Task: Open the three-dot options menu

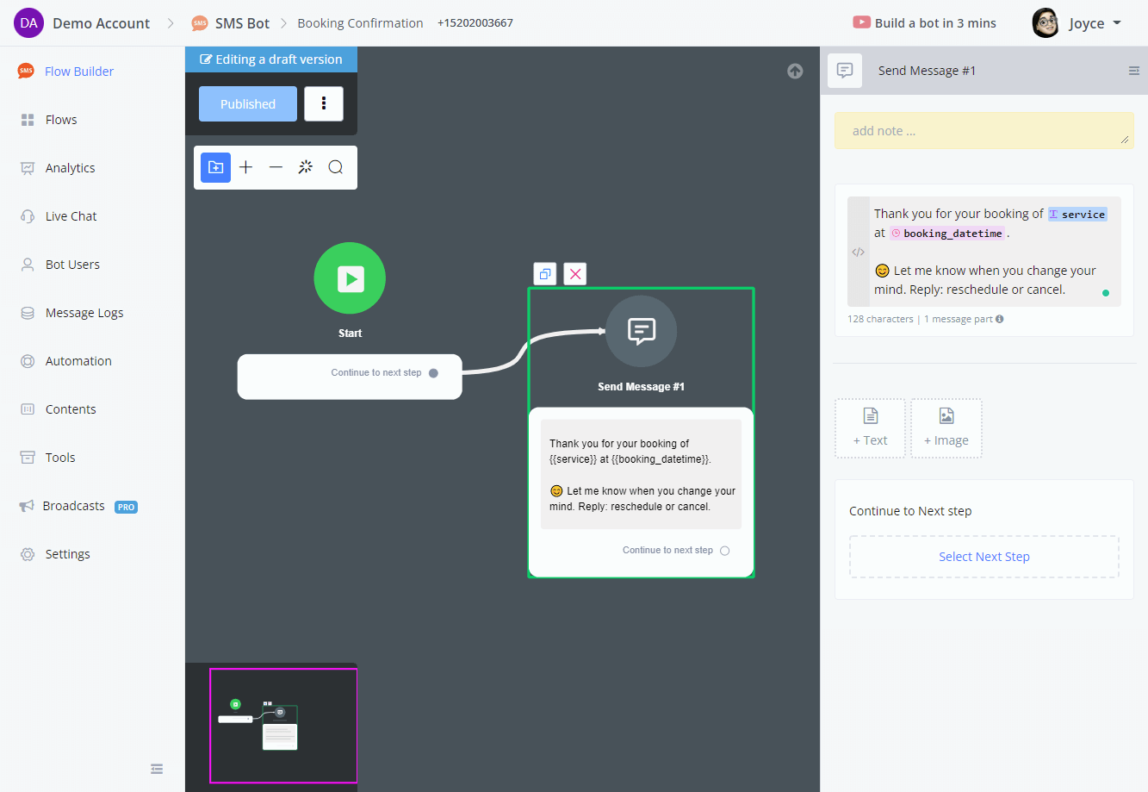Action: click(x=324, y=103)
